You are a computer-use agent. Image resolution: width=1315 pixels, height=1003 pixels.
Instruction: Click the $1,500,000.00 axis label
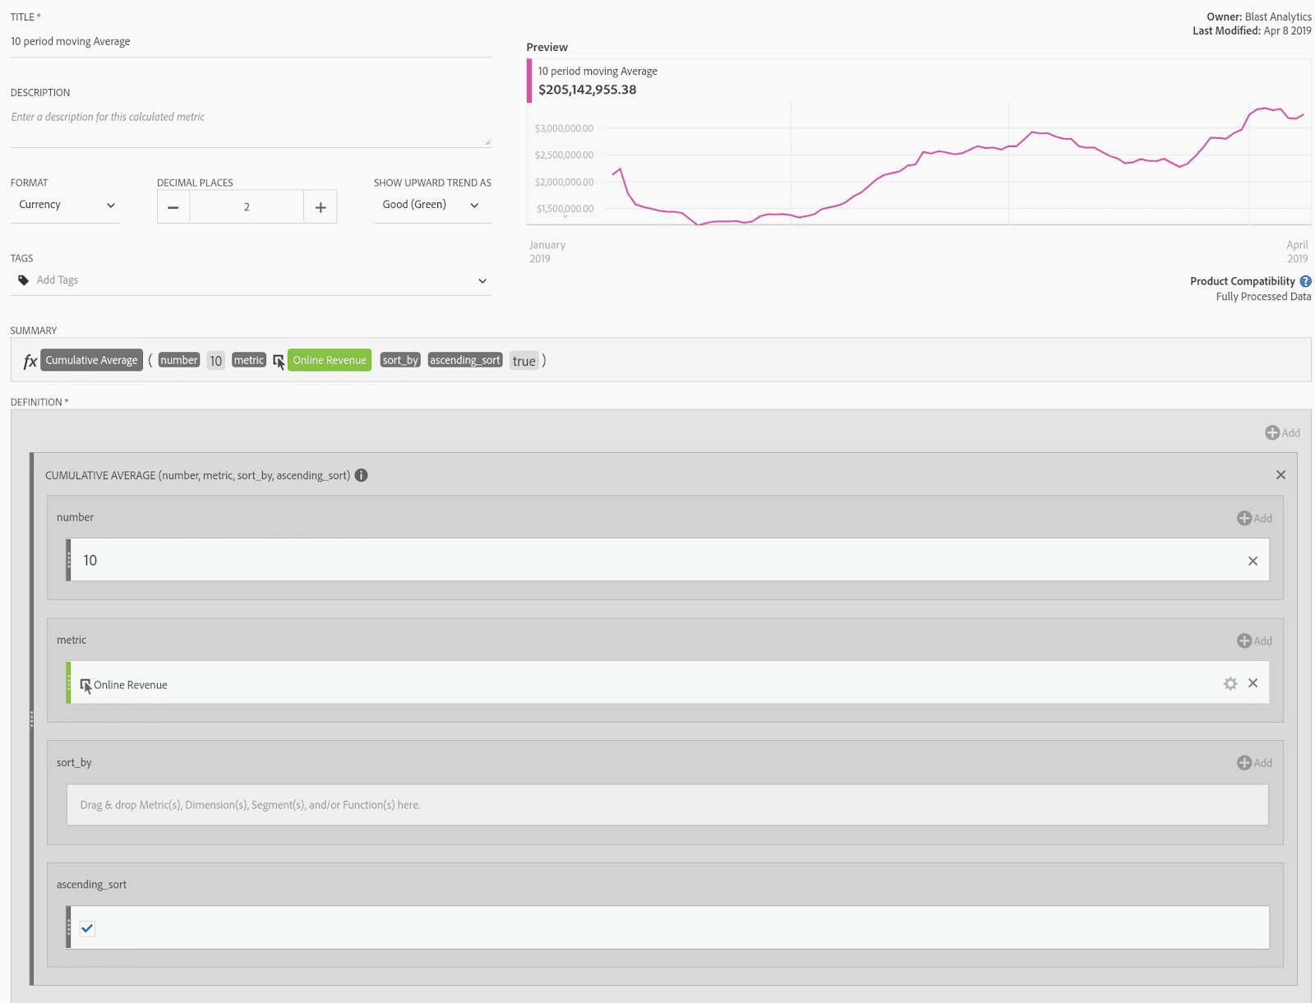pos(565,209)
